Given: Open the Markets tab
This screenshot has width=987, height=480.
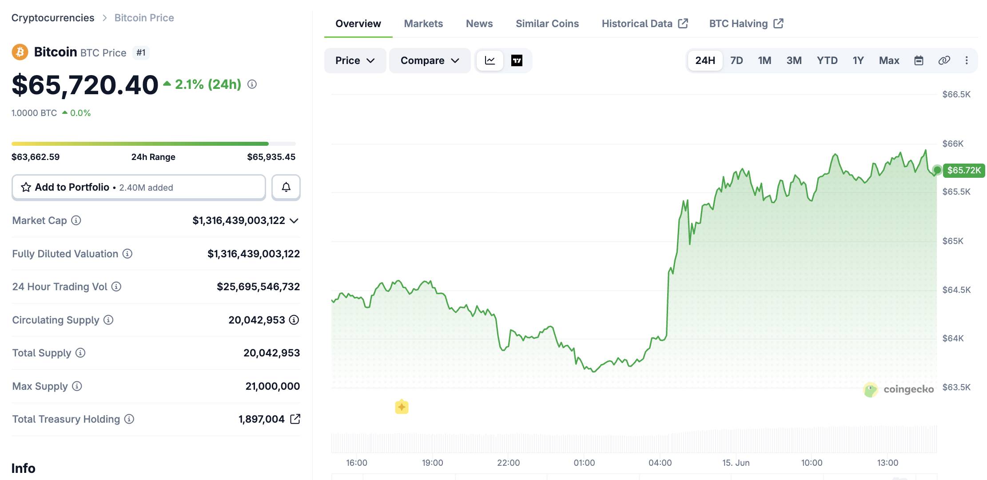Looking at the screenshot, I should [423, 24].
